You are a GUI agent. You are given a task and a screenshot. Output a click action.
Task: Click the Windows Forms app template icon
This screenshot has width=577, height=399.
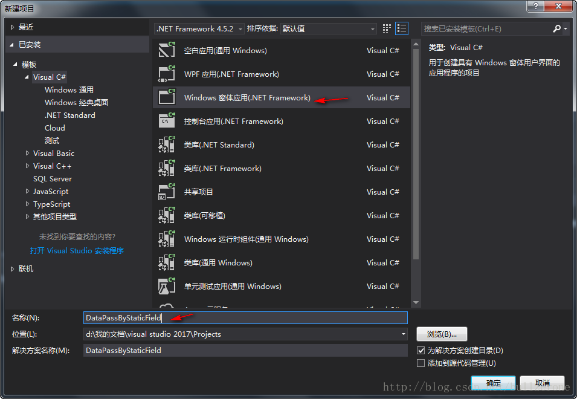tap(167, 97)
